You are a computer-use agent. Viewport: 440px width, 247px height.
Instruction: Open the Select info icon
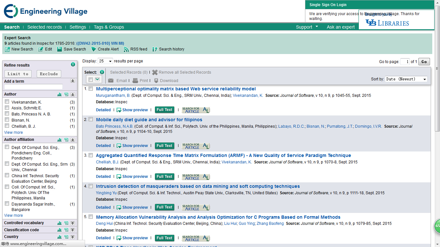pos(102,72)
